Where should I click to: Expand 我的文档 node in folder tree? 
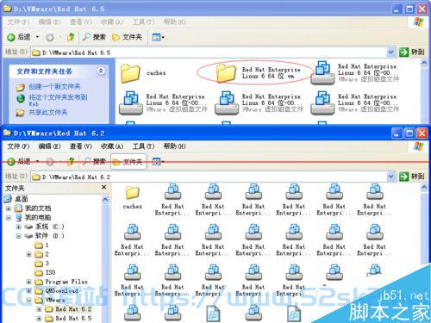(x=9, y=208)
